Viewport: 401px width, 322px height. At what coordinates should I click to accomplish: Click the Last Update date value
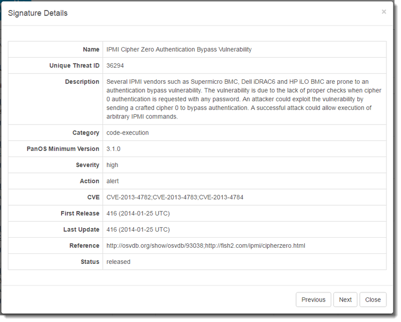(138, 229)
